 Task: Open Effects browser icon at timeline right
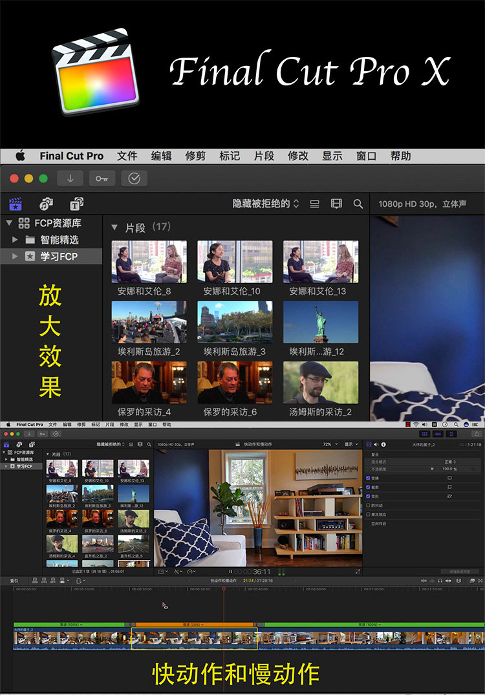[x=471, y=581]
